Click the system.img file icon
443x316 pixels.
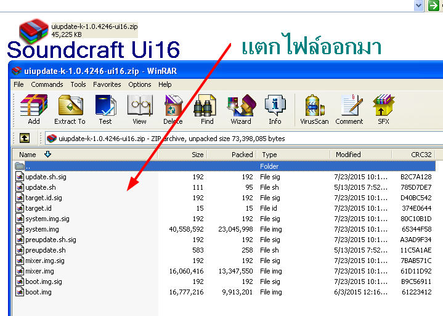20,229
